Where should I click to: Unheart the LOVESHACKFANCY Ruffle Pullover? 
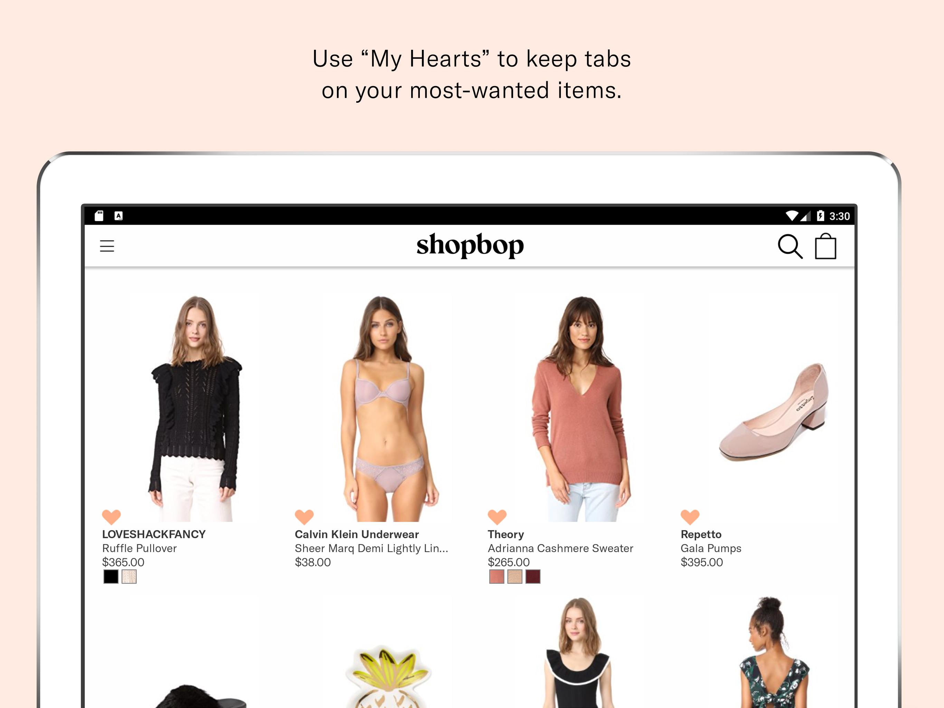[x=111, y=517]
